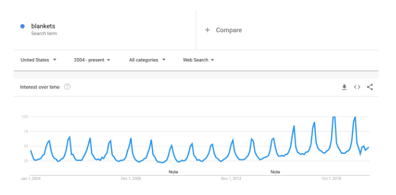Expand the United States region dropdown
396x195 pixels.
(38, 60)
